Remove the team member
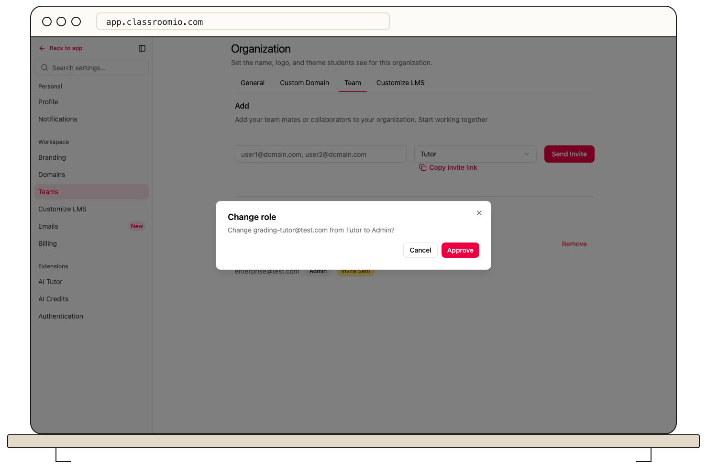Screen dimensions: 707x474 (x=574, y=244)
